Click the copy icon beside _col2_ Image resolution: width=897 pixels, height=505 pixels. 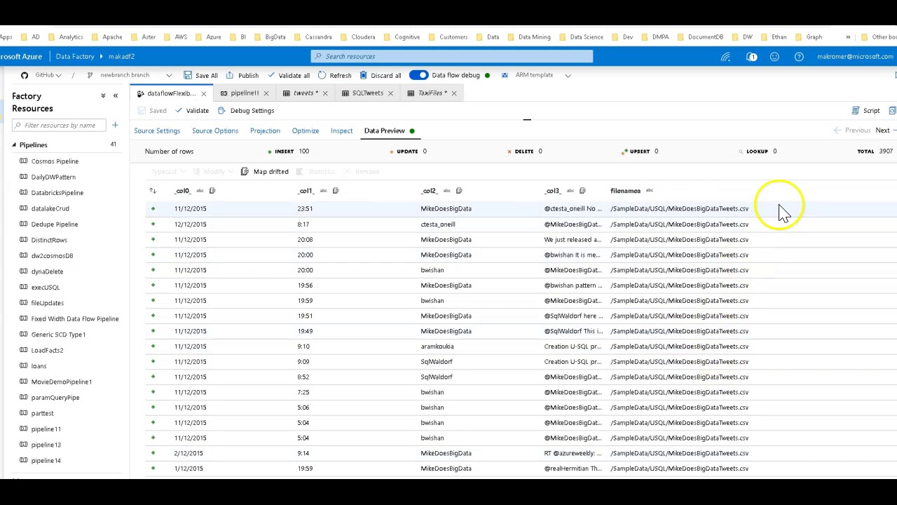coord(459,191)
